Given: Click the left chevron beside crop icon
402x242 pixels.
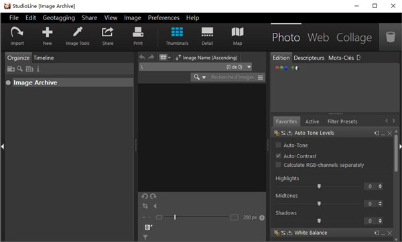Looking at the screenshot, I should (x=155, y=206).
